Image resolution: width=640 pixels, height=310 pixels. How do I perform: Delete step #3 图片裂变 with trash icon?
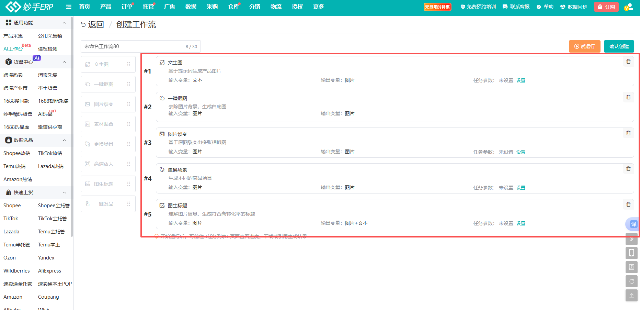(x=628, y=133)
